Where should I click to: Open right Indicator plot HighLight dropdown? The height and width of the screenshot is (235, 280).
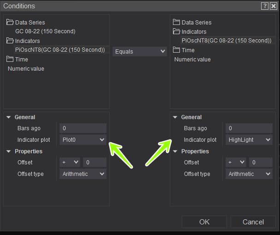(x=249, y=140)
